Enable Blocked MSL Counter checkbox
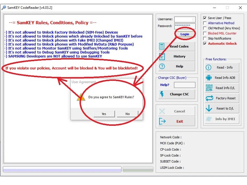247x185 pixels. coord(205,33)
